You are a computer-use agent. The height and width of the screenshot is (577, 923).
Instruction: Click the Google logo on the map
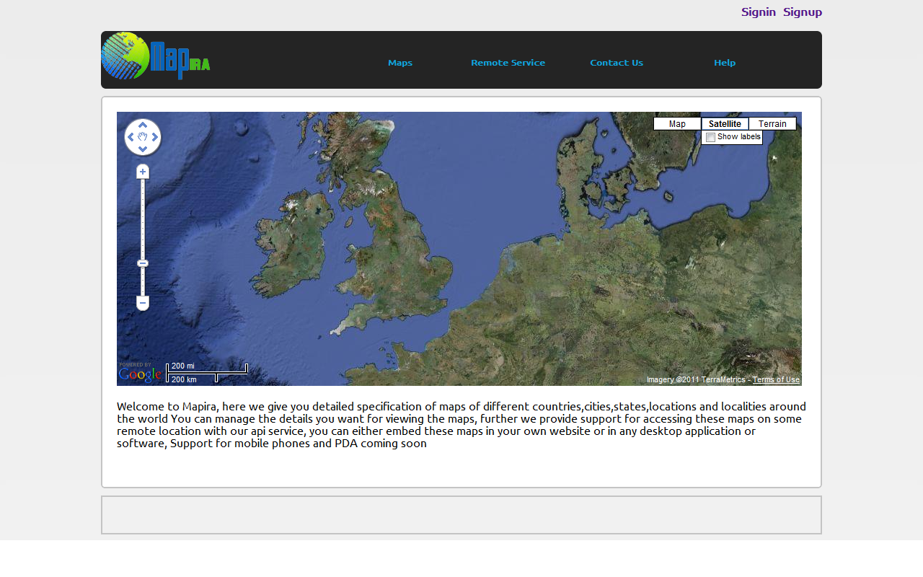tap(140, 374)
